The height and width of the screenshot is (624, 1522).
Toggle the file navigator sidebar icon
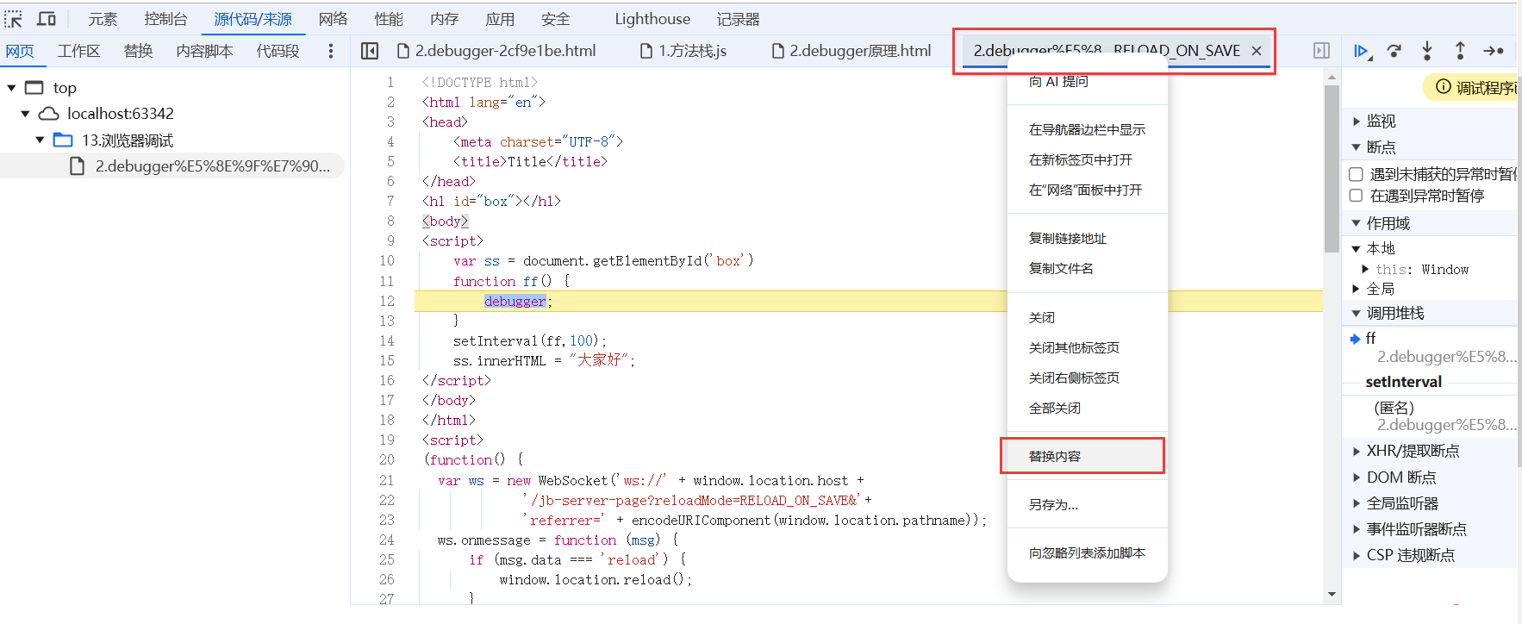pyautogui.click(x=370, y=51)
